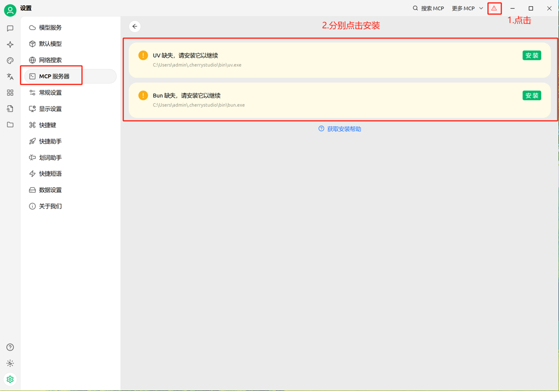Open 快捷键 settings
The width and height of the screenshot is (559, 391).
click(70, 125)
